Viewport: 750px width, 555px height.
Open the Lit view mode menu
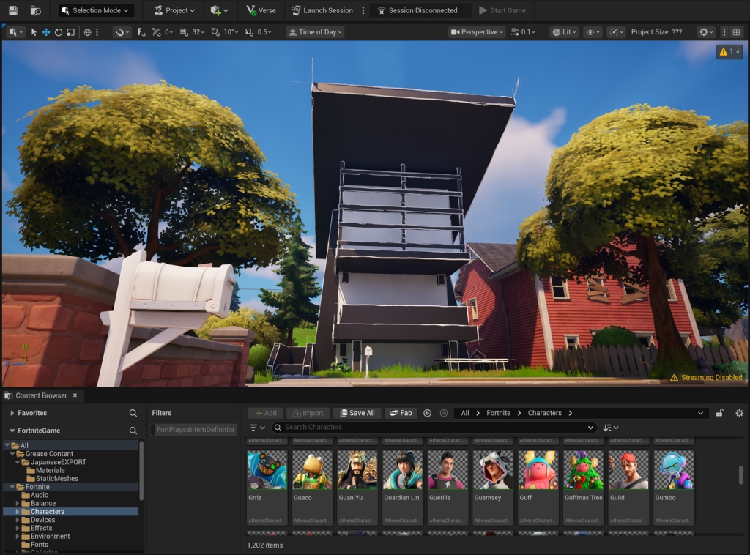pos(565,32)
